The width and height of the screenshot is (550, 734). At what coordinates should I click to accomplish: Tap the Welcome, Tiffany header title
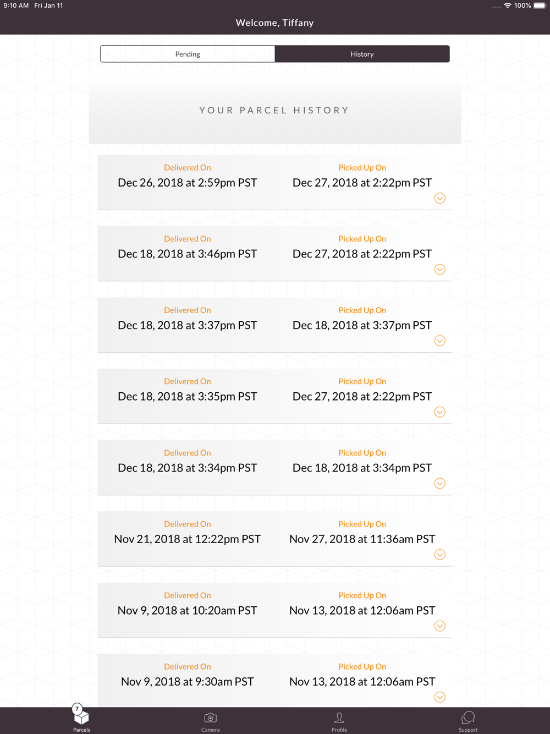coord(275,23)
